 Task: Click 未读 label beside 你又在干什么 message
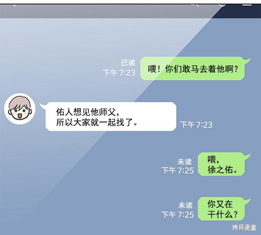click(185, 205)
